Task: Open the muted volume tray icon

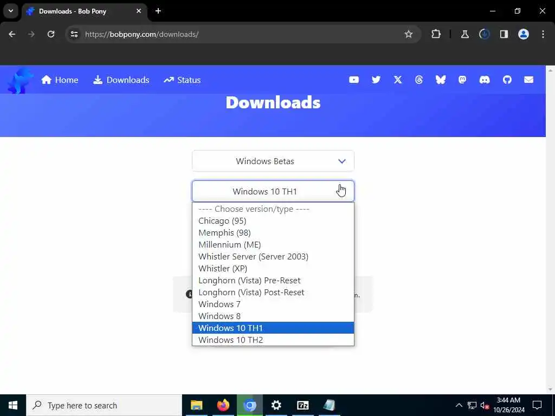Action: point(485,405)
